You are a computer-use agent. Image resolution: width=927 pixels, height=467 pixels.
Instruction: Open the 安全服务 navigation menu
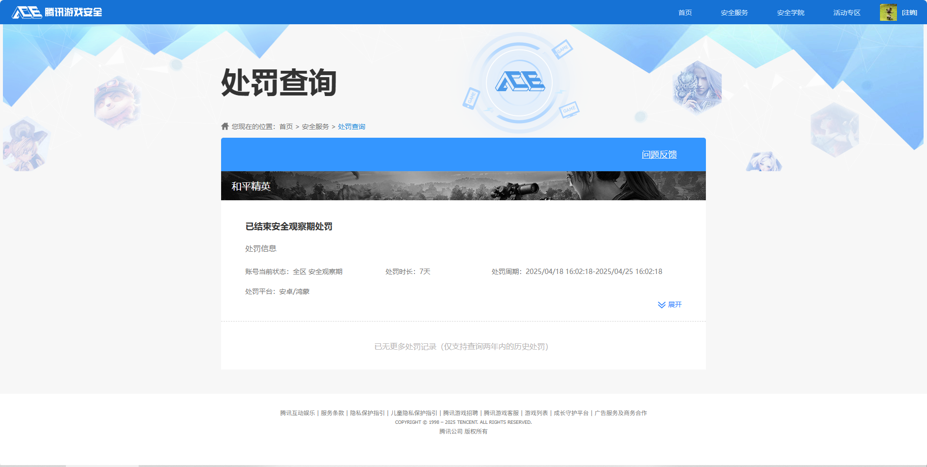734,12
